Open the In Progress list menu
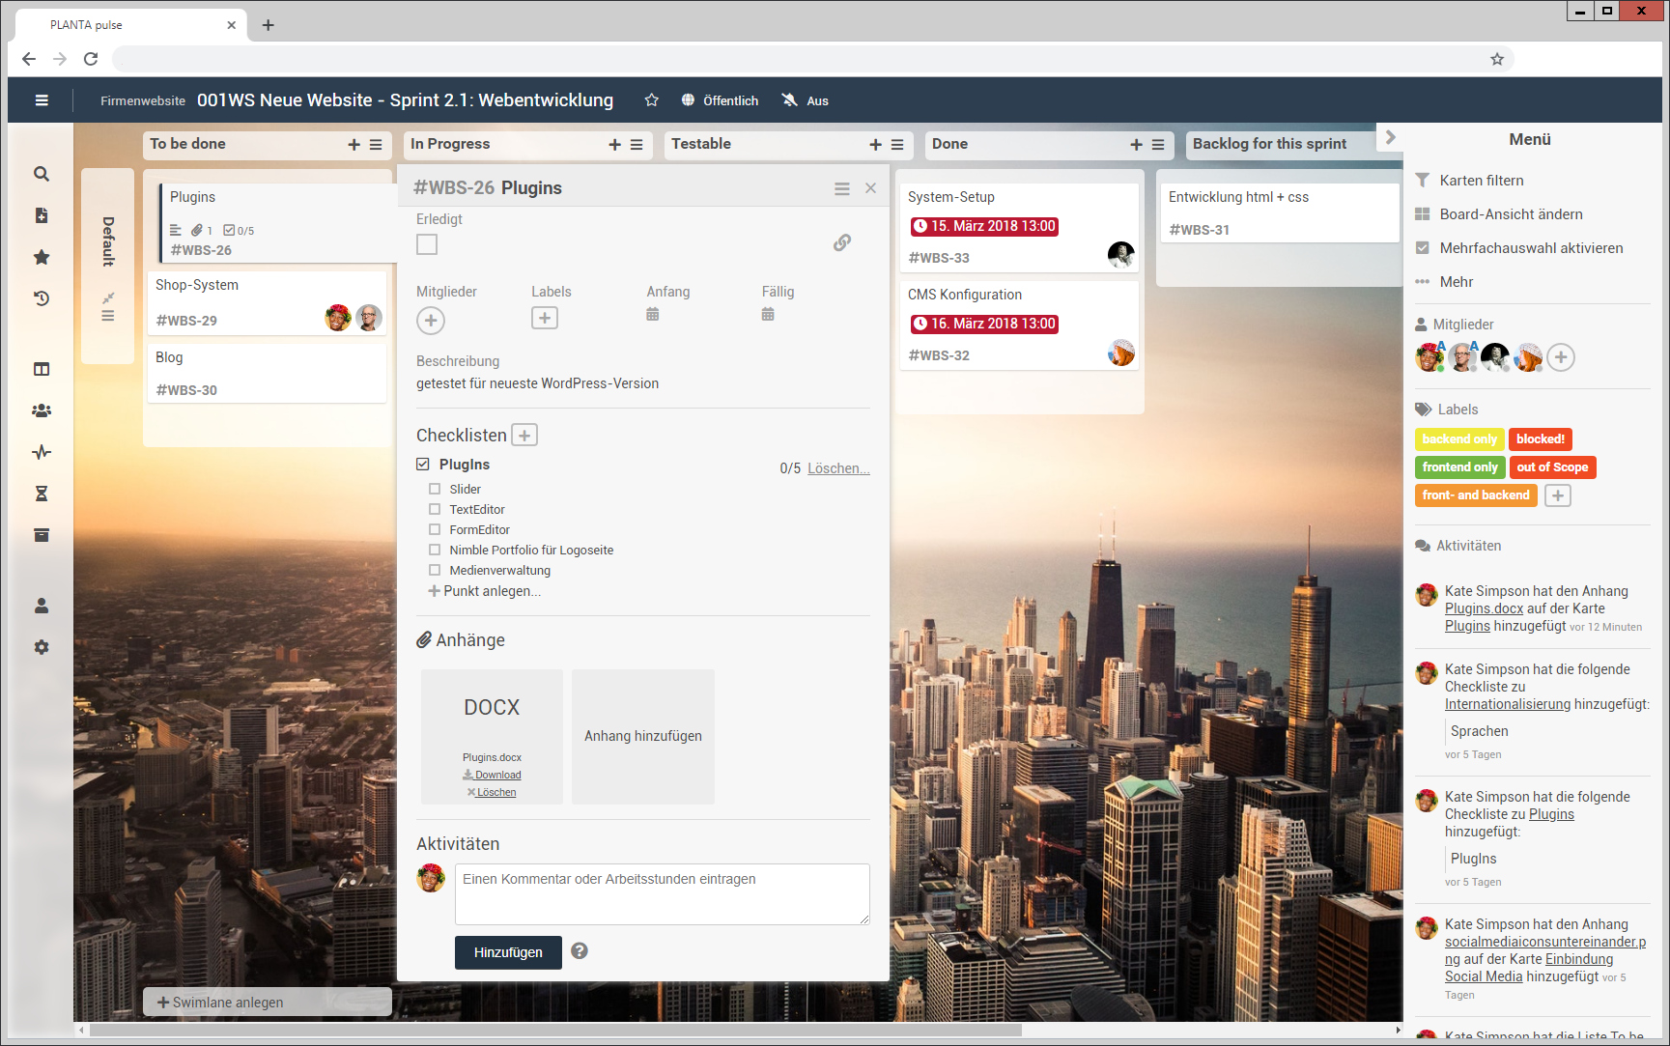 point(637,145)
